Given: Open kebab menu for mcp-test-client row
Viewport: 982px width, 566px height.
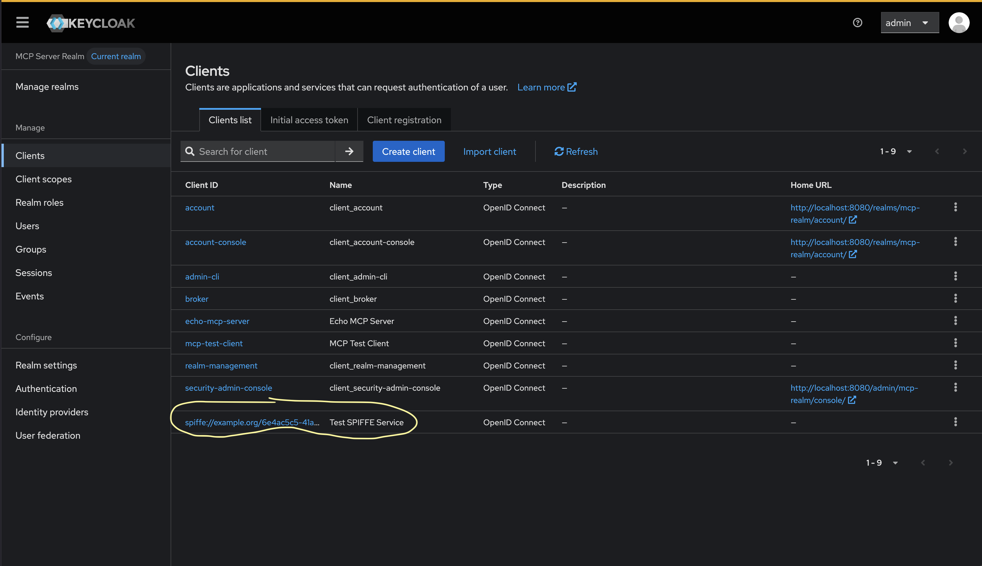Looking at the screenshot, I should (955, 343).
